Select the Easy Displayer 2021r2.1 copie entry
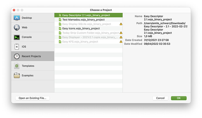 point(88,37)
